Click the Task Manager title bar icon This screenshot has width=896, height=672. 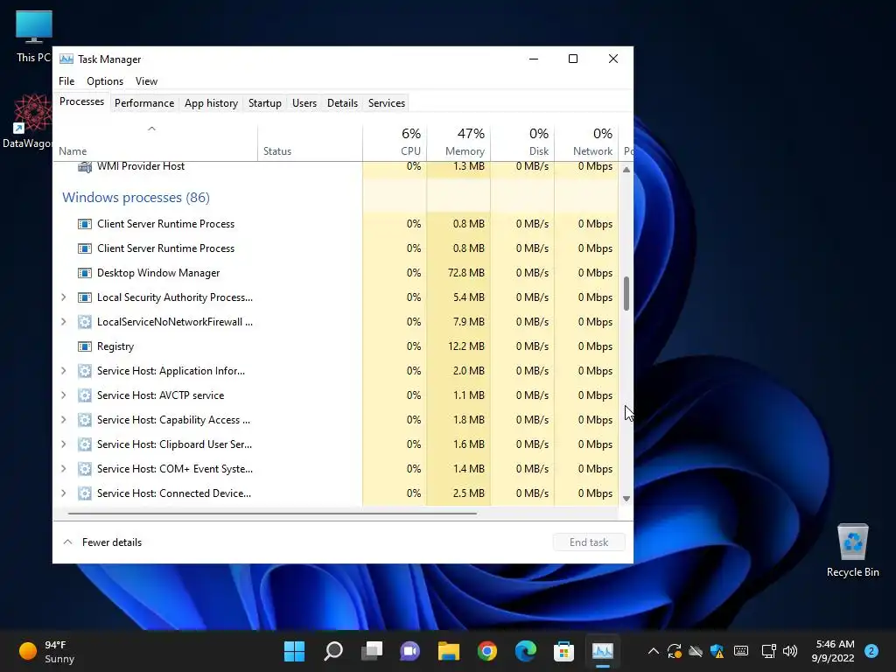coord(66,59)
